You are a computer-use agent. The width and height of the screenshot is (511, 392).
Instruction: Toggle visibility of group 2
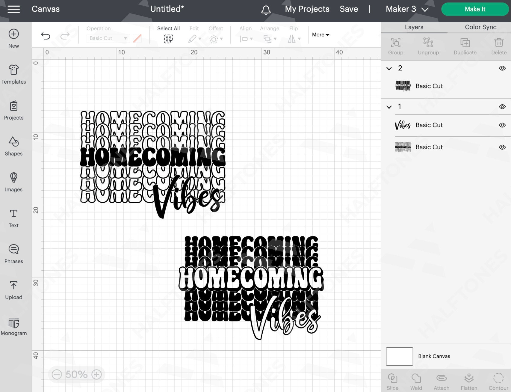(x=502, y=68)
